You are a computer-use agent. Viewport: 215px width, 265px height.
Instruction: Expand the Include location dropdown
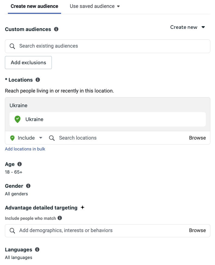coord(26,138)
